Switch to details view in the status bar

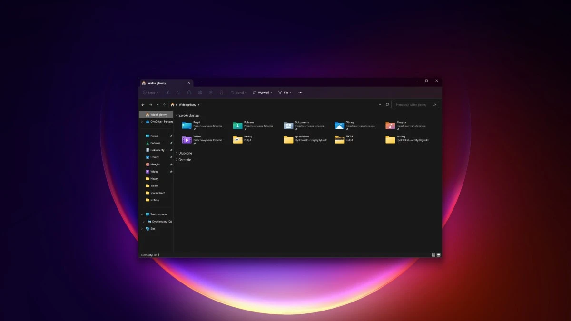(x=433, y=255)
